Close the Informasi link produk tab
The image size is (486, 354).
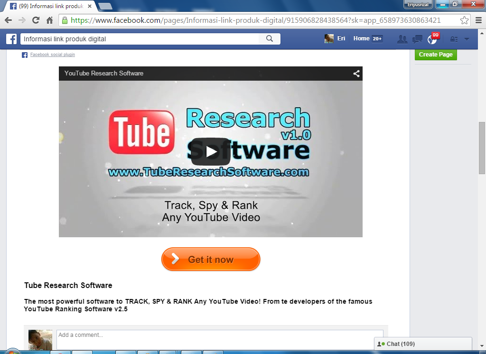click(90, 6)
